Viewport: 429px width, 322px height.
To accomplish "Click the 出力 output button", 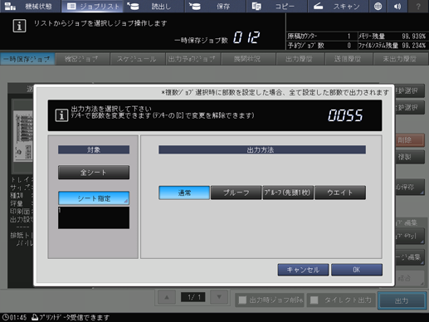I will tap(402, 300).
